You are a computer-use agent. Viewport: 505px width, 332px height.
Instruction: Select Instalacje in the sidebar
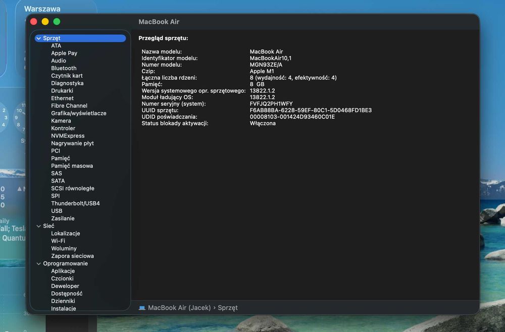click(64, 308)
